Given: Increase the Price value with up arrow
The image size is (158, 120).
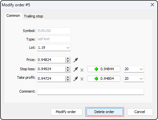Looking at the screenshot, I should [68, 58].
